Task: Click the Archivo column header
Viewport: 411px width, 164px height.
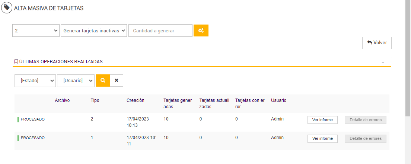Action: [62, 100]
